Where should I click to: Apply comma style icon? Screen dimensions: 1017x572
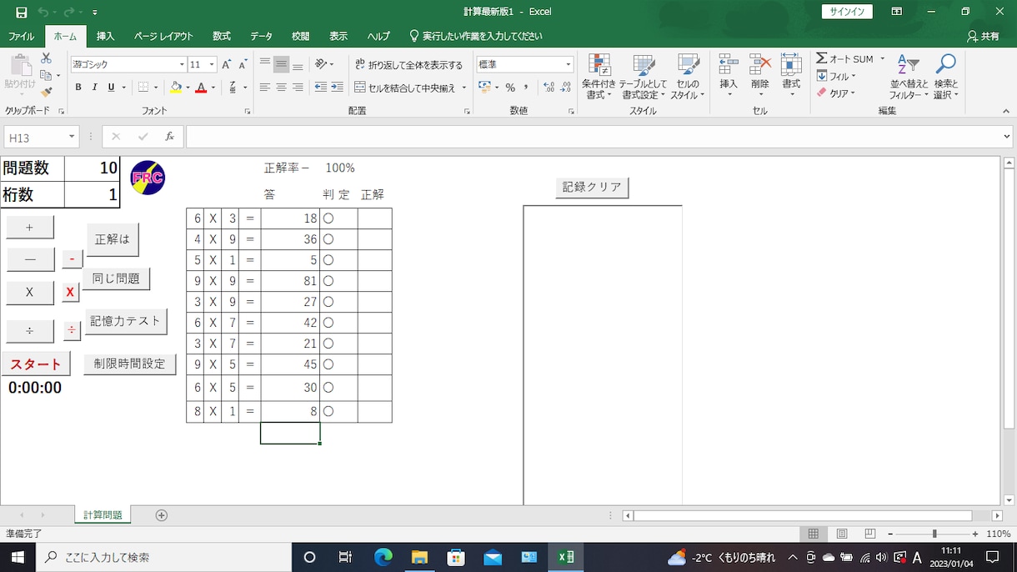coord(526,88)
